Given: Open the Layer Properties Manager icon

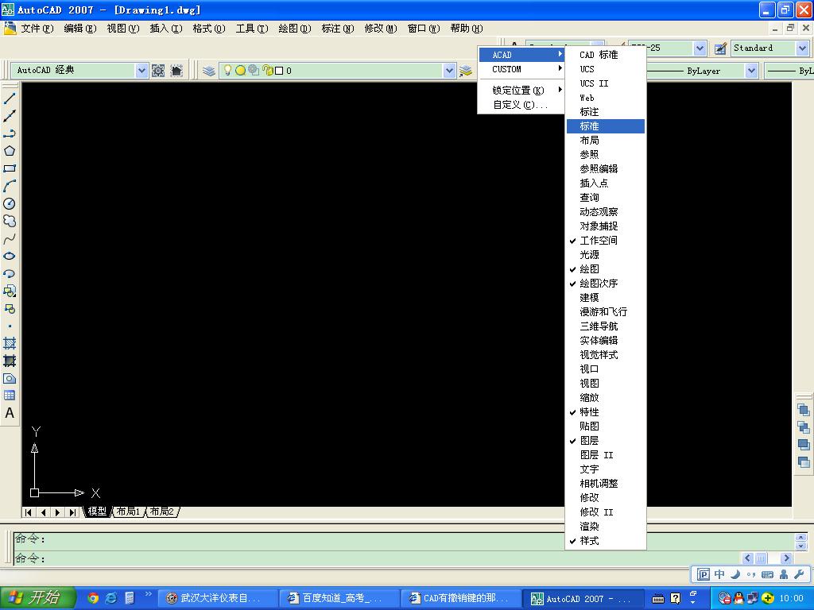Looking at the screenshot, I should (x=209, y=71).
